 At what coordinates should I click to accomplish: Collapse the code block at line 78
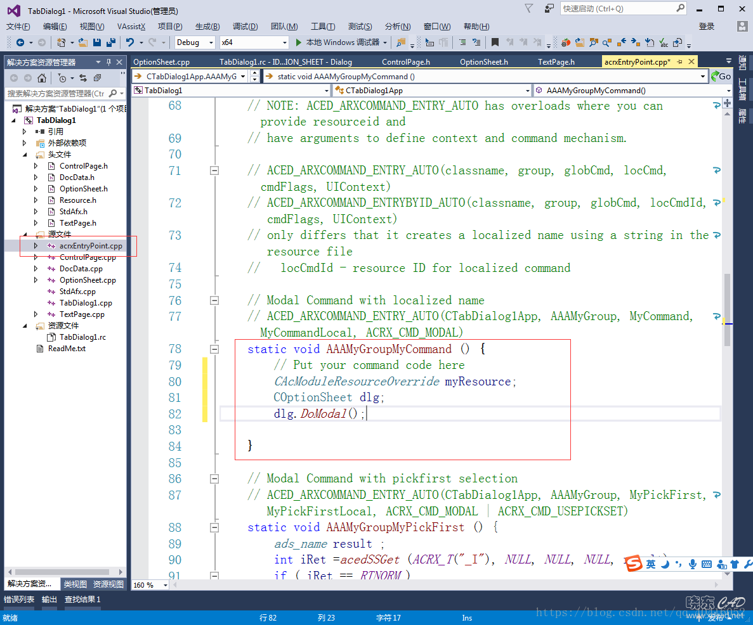214,349
